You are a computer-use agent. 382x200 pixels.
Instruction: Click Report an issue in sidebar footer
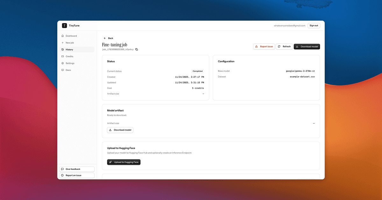(77, 176)
